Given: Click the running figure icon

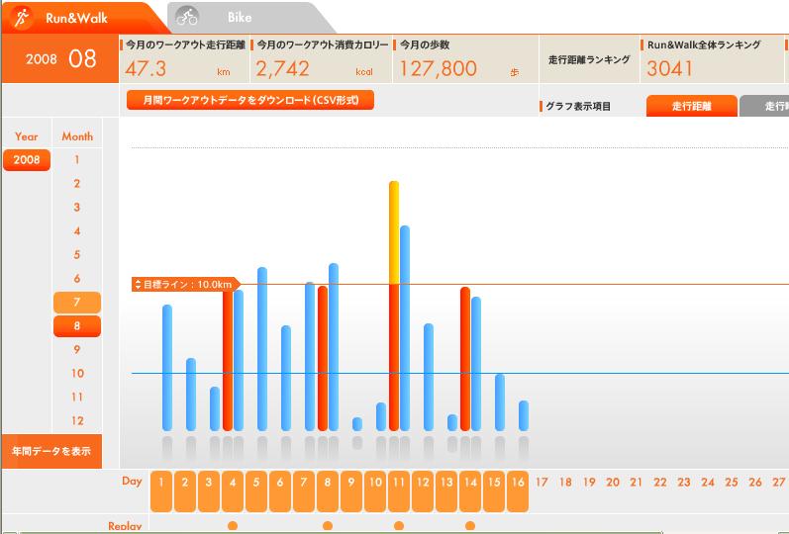Looking at the screenshot, I should (22, 18).
